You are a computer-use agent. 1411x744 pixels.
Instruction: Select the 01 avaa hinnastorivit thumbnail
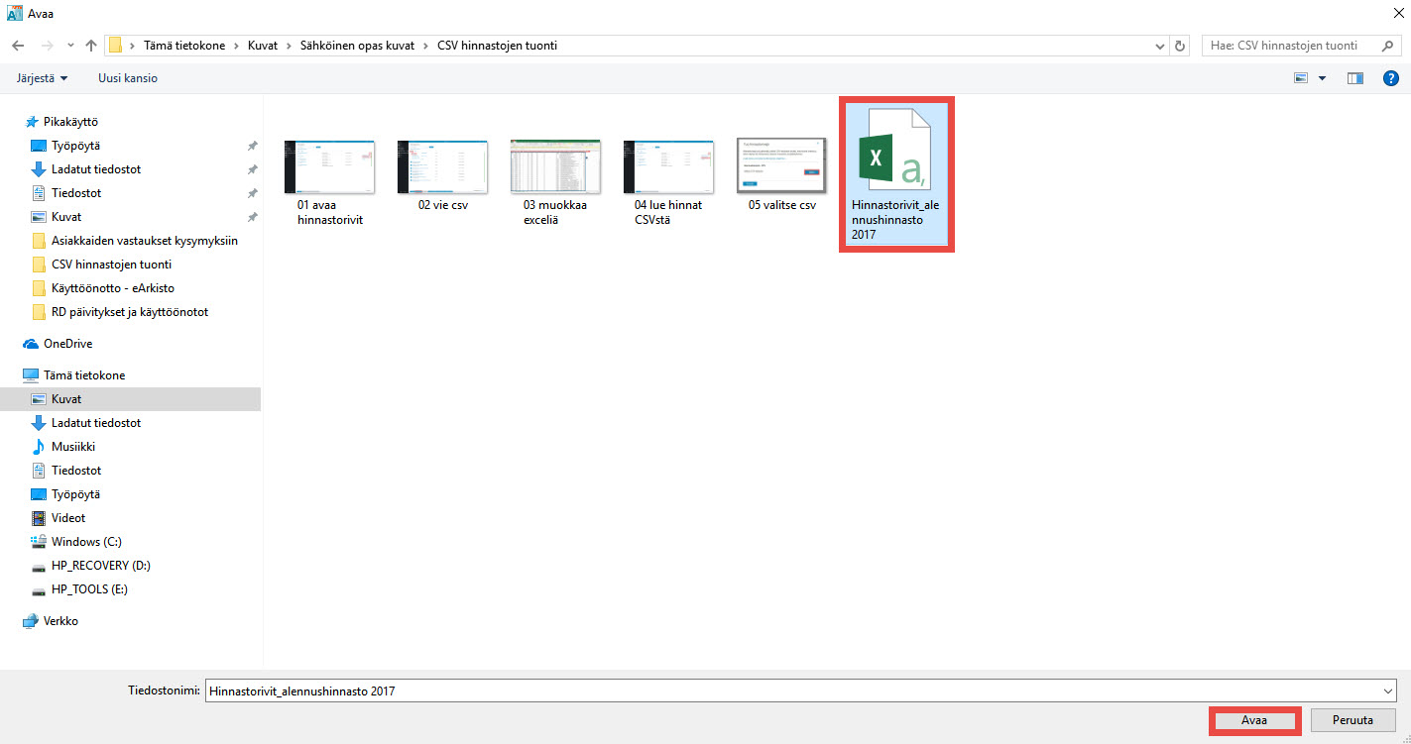tap(330, 166)
